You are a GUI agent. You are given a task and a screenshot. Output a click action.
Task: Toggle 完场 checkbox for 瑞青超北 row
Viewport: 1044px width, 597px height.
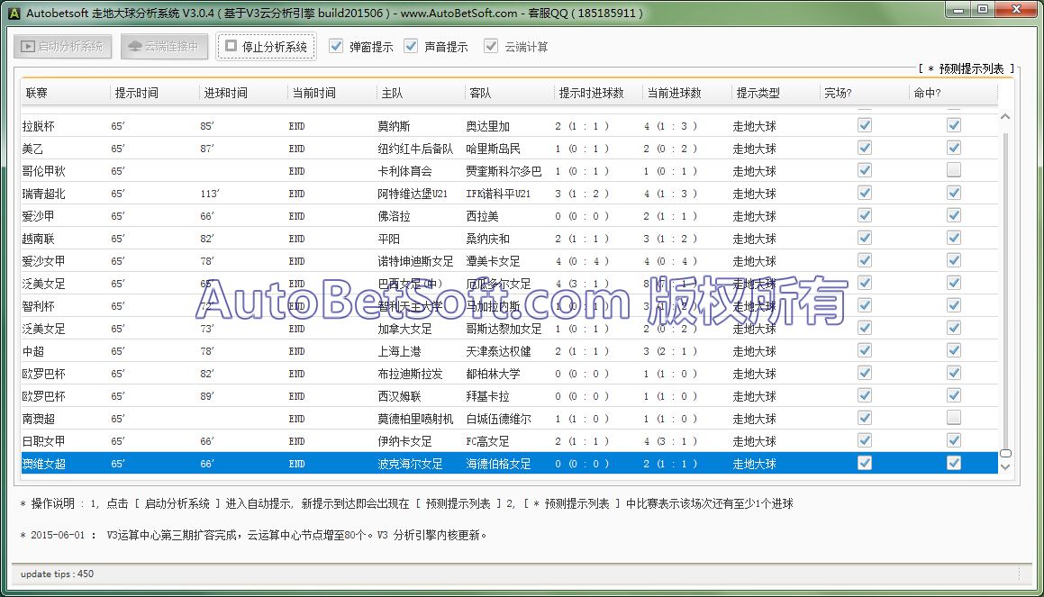click(865, 193)
